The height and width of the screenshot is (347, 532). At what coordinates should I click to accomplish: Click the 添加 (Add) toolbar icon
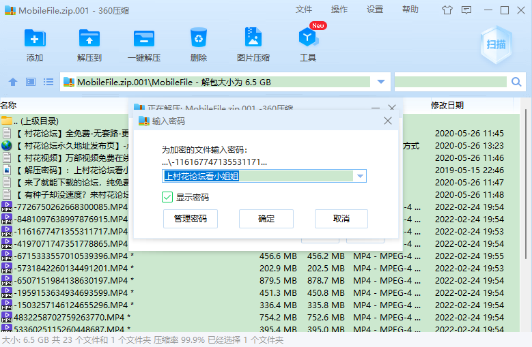[x=35, y=38]
